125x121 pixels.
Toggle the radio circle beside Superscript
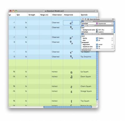pyautogui.click(x=112, y=23)
